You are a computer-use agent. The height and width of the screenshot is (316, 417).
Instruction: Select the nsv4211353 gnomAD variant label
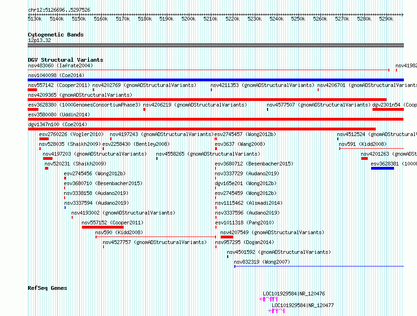262,85
